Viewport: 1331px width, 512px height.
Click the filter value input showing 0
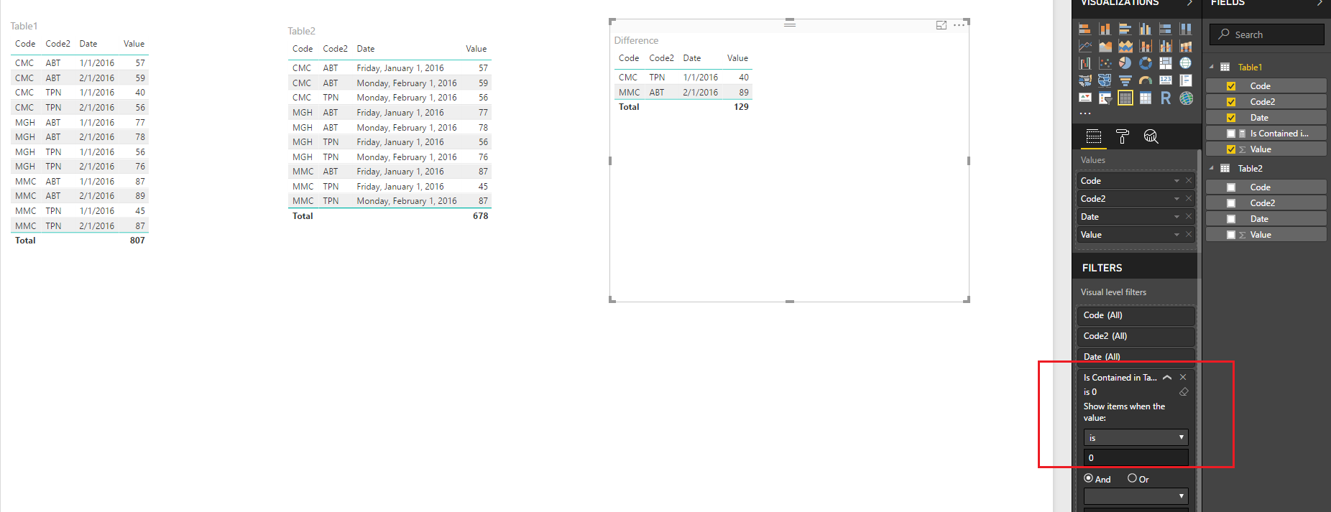1136,457
